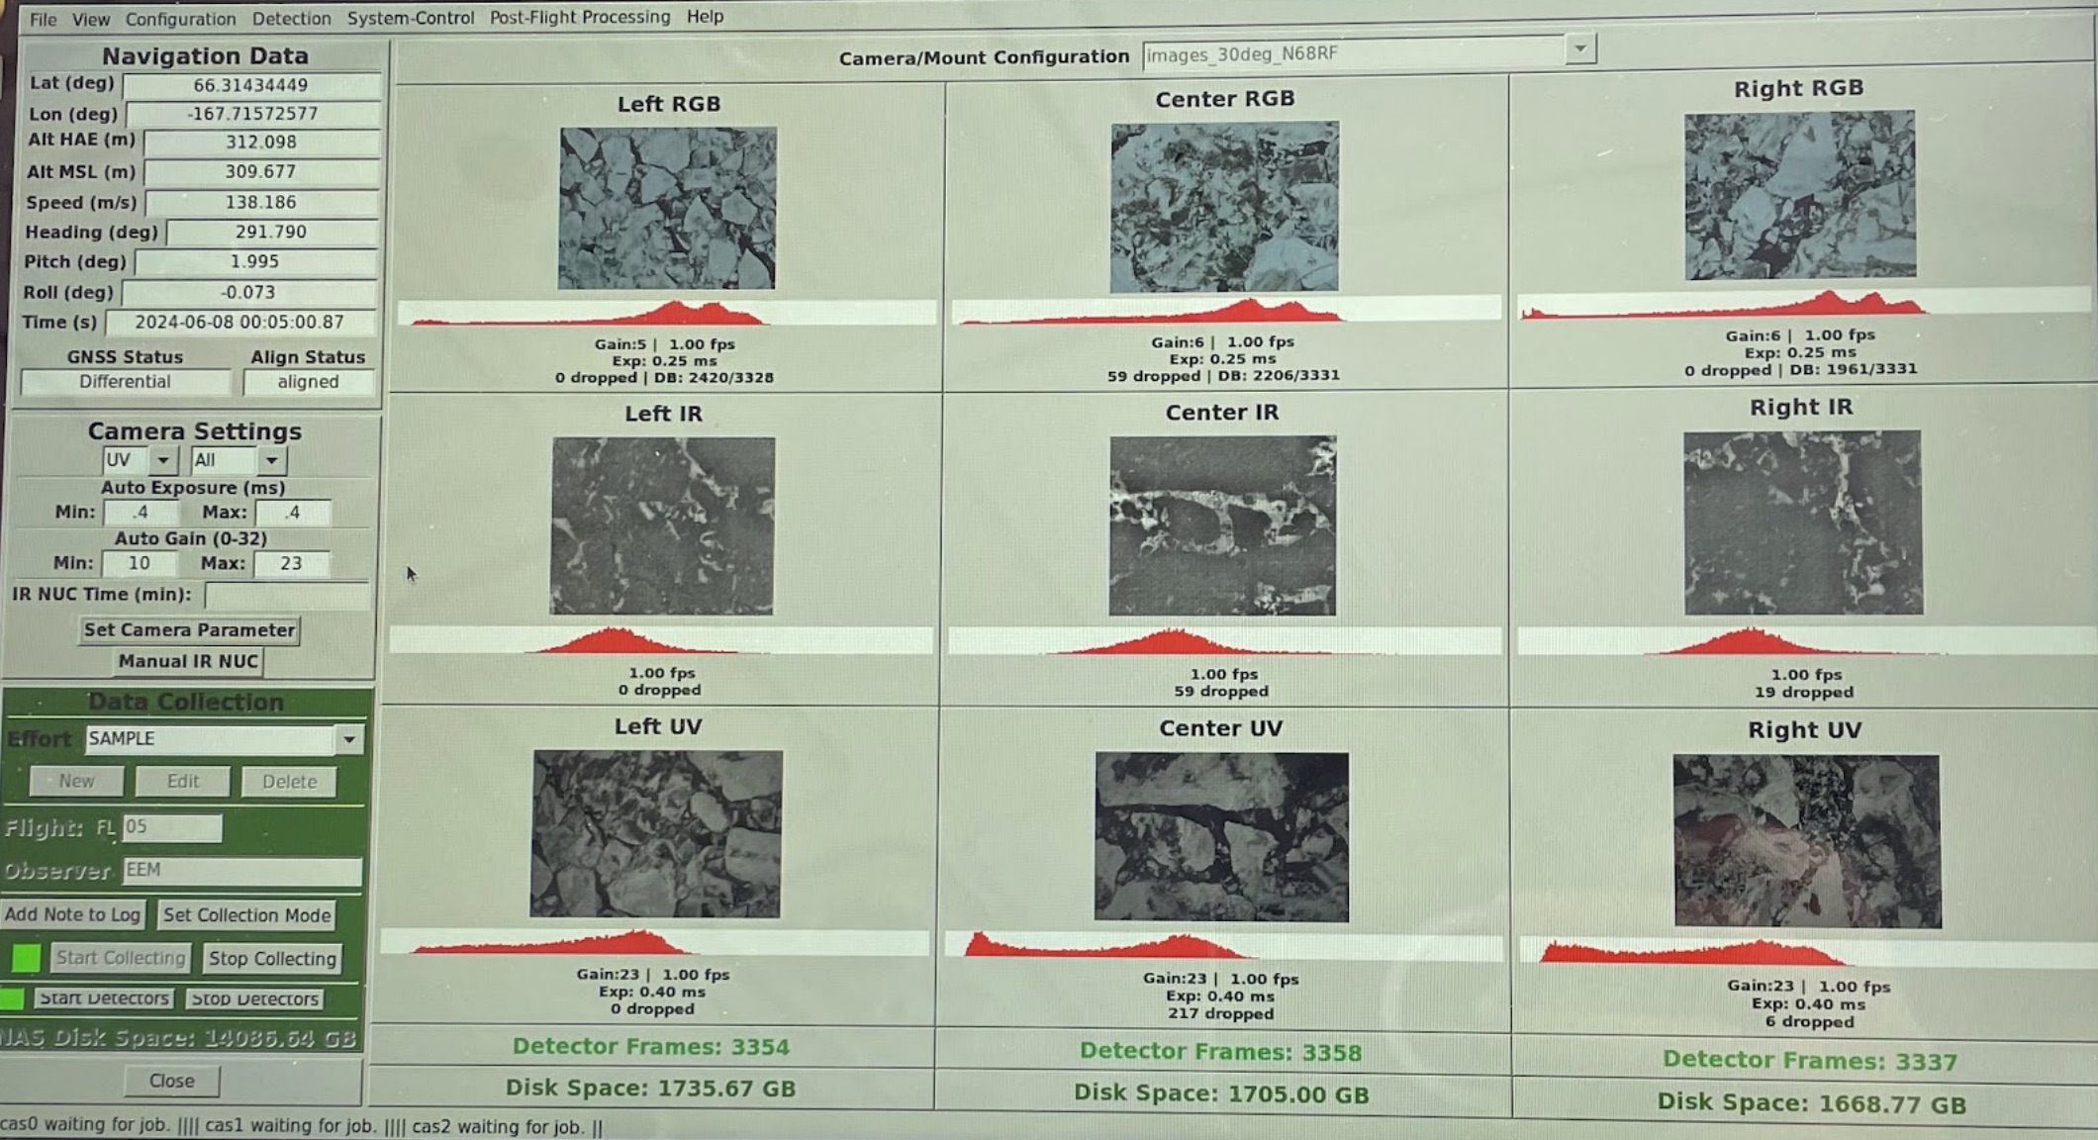Open the Right UV camera preview
The width and height of the screenshot is (2098, 1140).
[x=1807, y=841]
